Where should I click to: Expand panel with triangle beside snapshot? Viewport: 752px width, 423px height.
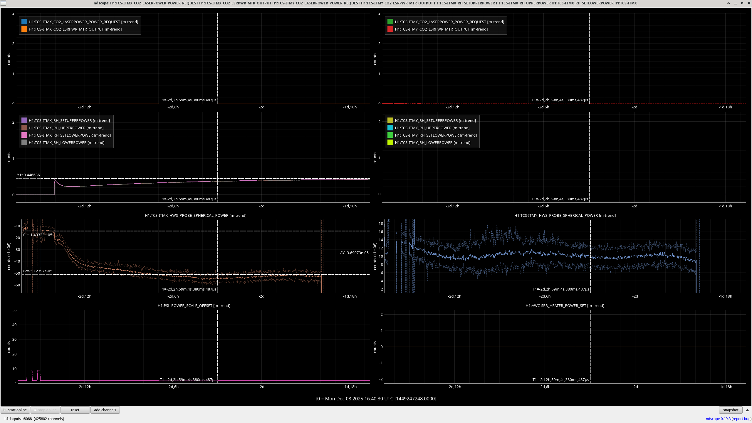pyautogui.click(x=747, y=410)
